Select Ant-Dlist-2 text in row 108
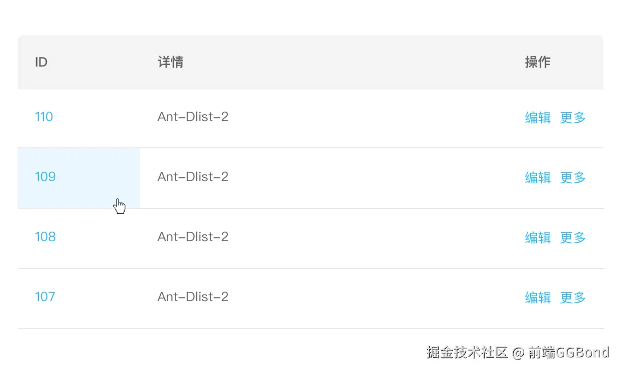The image size is (621, 371). [193, 237]
